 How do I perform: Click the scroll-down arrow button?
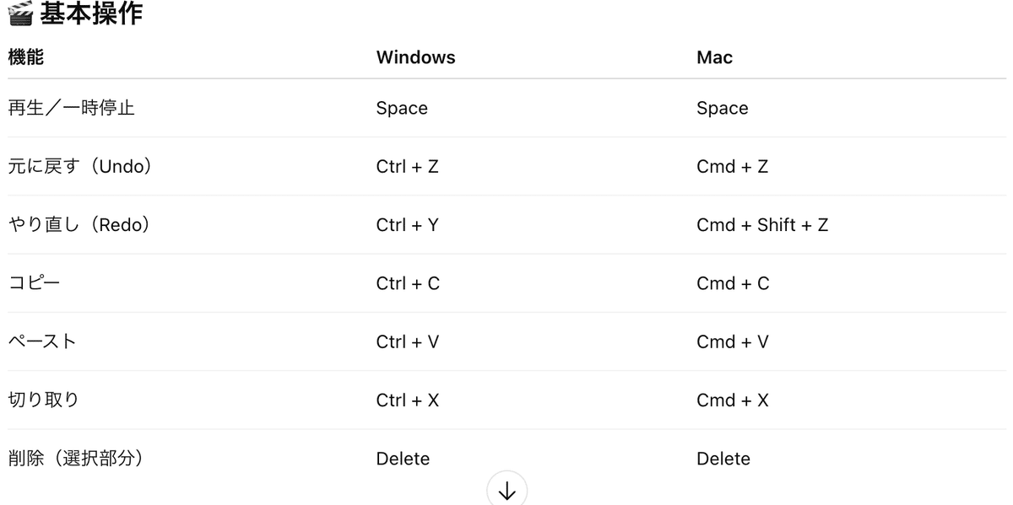click(506, 492)
